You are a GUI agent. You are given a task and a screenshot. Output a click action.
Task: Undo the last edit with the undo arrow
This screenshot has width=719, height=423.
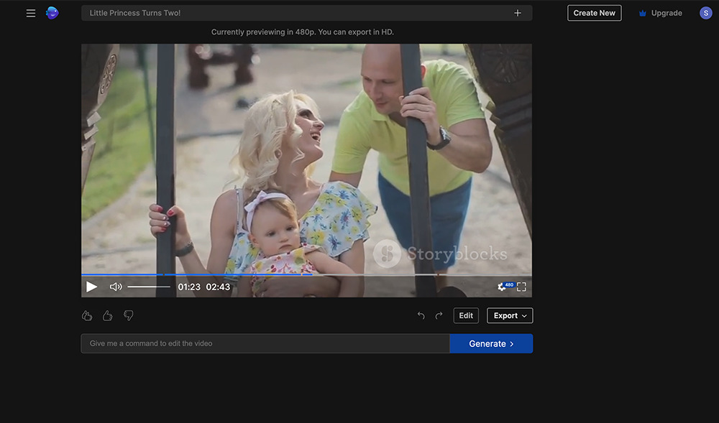pyautogui.click(x=421, y=315)
